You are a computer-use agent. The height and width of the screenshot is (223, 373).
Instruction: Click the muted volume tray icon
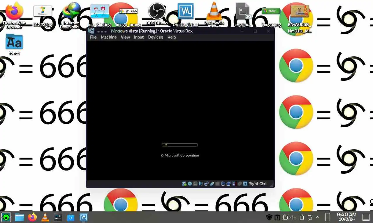293,217
